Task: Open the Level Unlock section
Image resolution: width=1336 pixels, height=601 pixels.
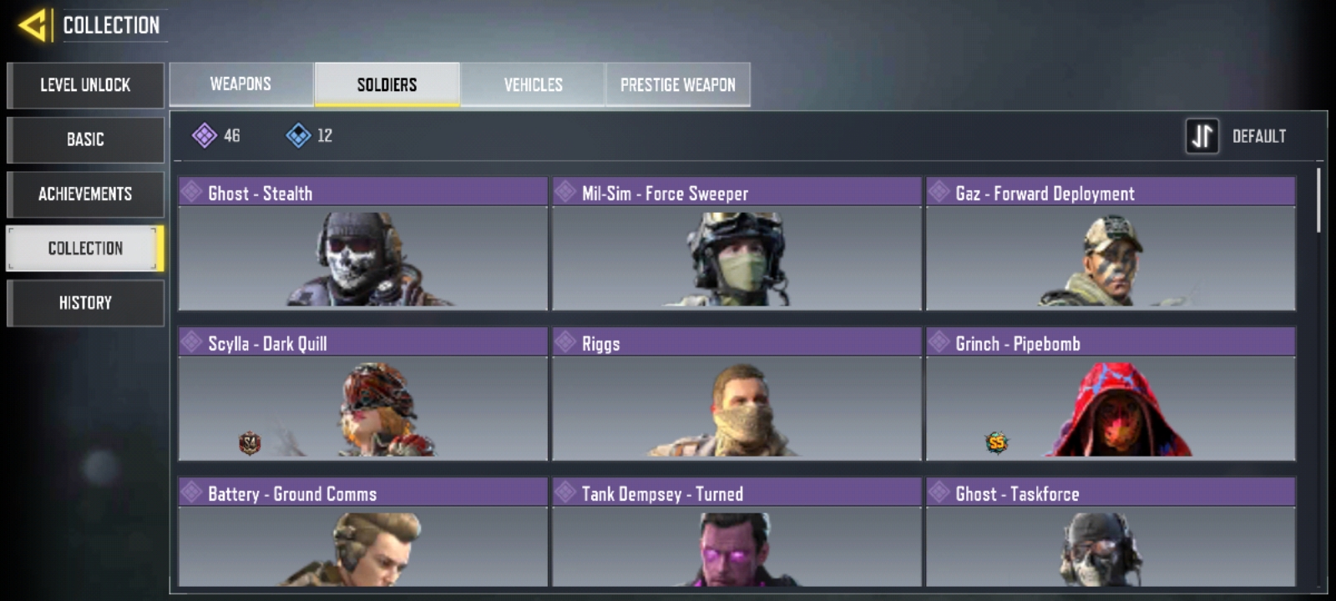Action: 85,85
